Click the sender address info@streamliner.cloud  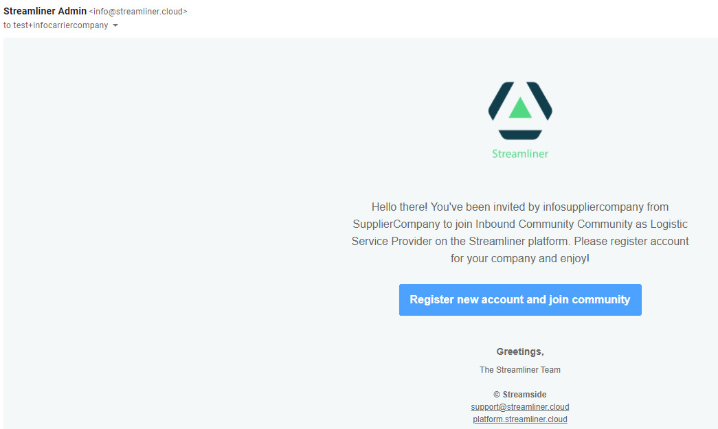point(138,12)
